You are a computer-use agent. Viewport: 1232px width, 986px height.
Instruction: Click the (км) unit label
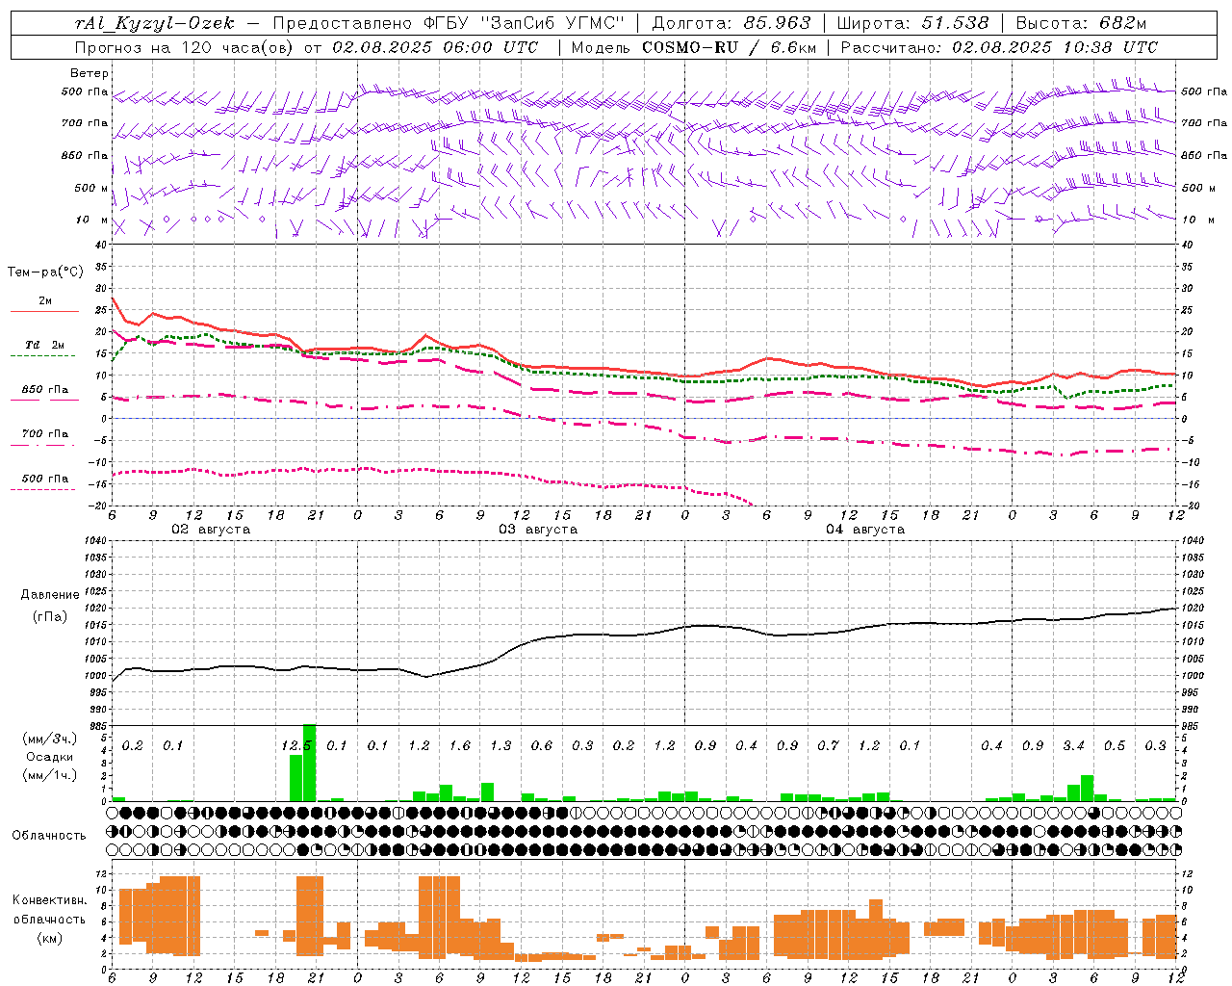[x=49, y=938]
